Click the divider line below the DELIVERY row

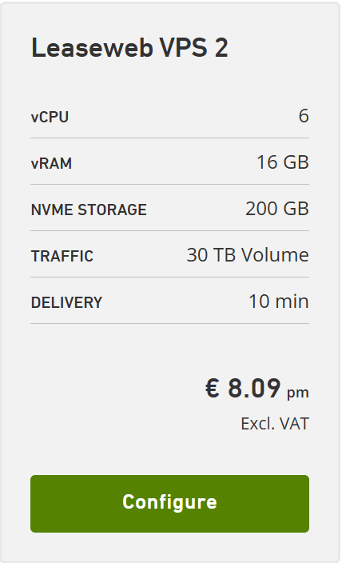169,323
